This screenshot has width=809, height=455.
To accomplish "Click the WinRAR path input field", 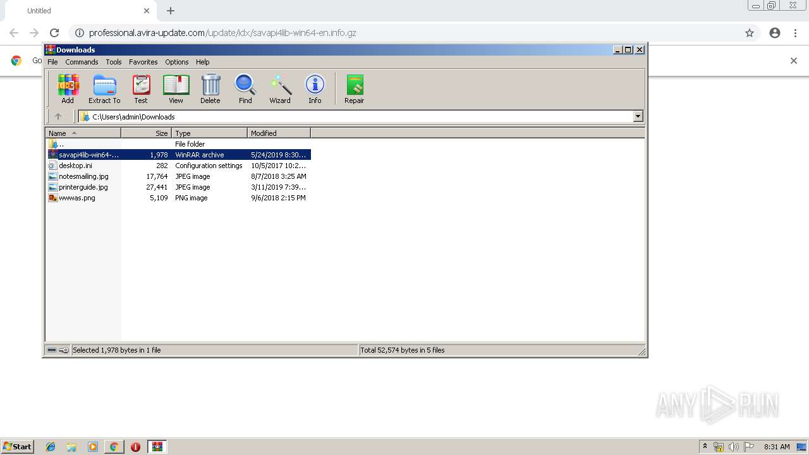I will click(x=362, y=116).
